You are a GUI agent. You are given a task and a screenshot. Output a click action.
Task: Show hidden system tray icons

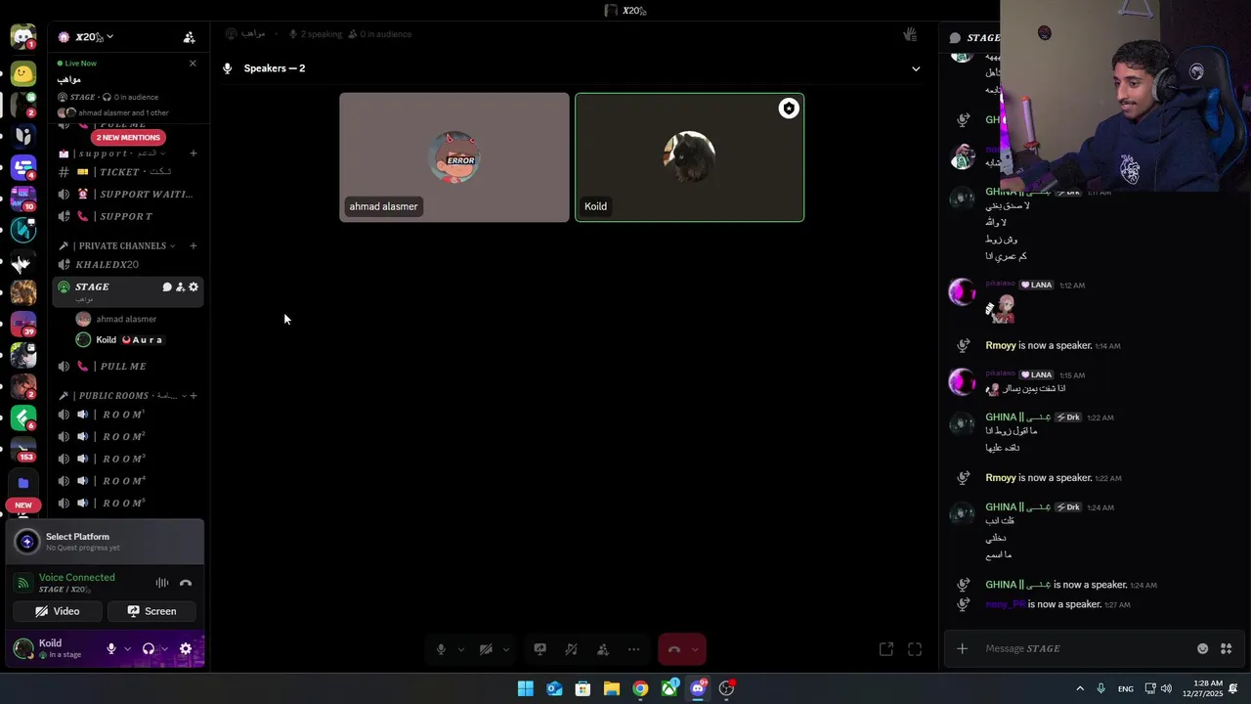pos(1080,689)
